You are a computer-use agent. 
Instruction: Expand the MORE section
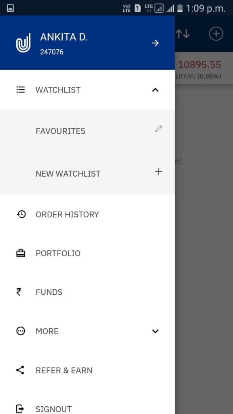(x=155, y=331)
